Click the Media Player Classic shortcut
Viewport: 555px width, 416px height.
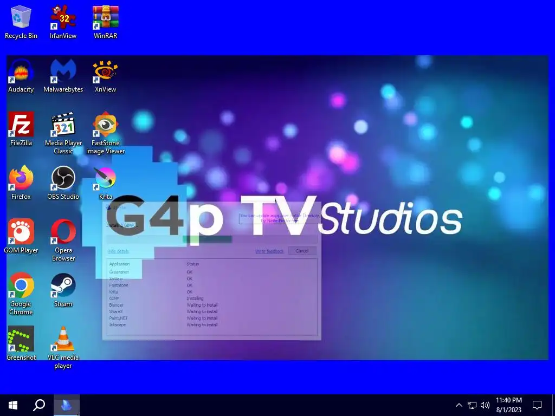point(63,133)
